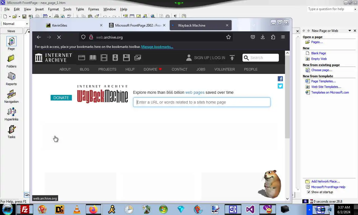Viewport: 358px width, 215px height.
Task: Open Internet Archive audio speaker icon
Action: [x=115, y=58]
